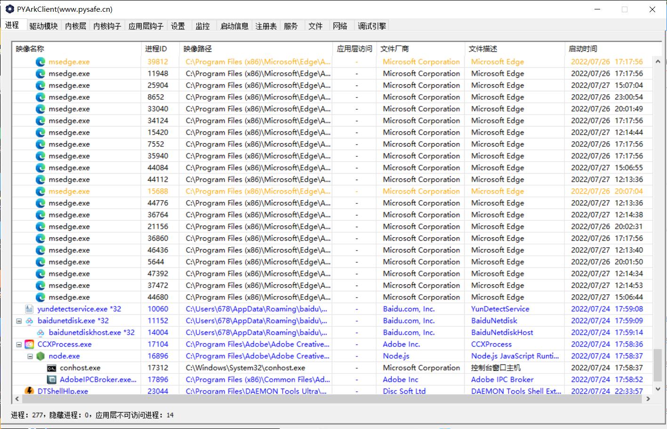Click Edge icon of msedge.exe PID 25904
The width and height of the screenshot is (667, 429).
point(40,85)
